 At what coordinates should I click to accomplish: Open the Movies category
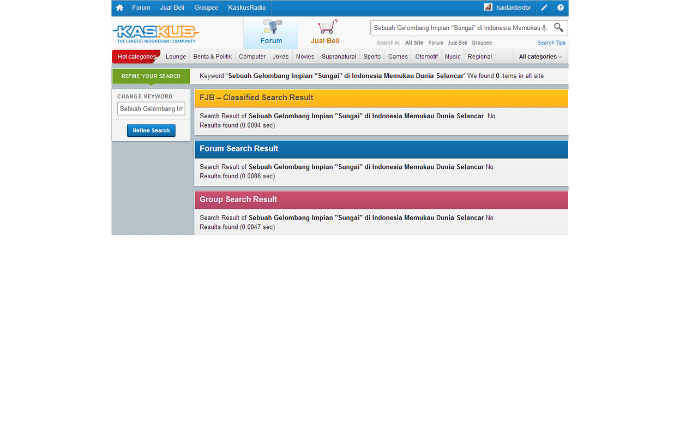[305, 57]
